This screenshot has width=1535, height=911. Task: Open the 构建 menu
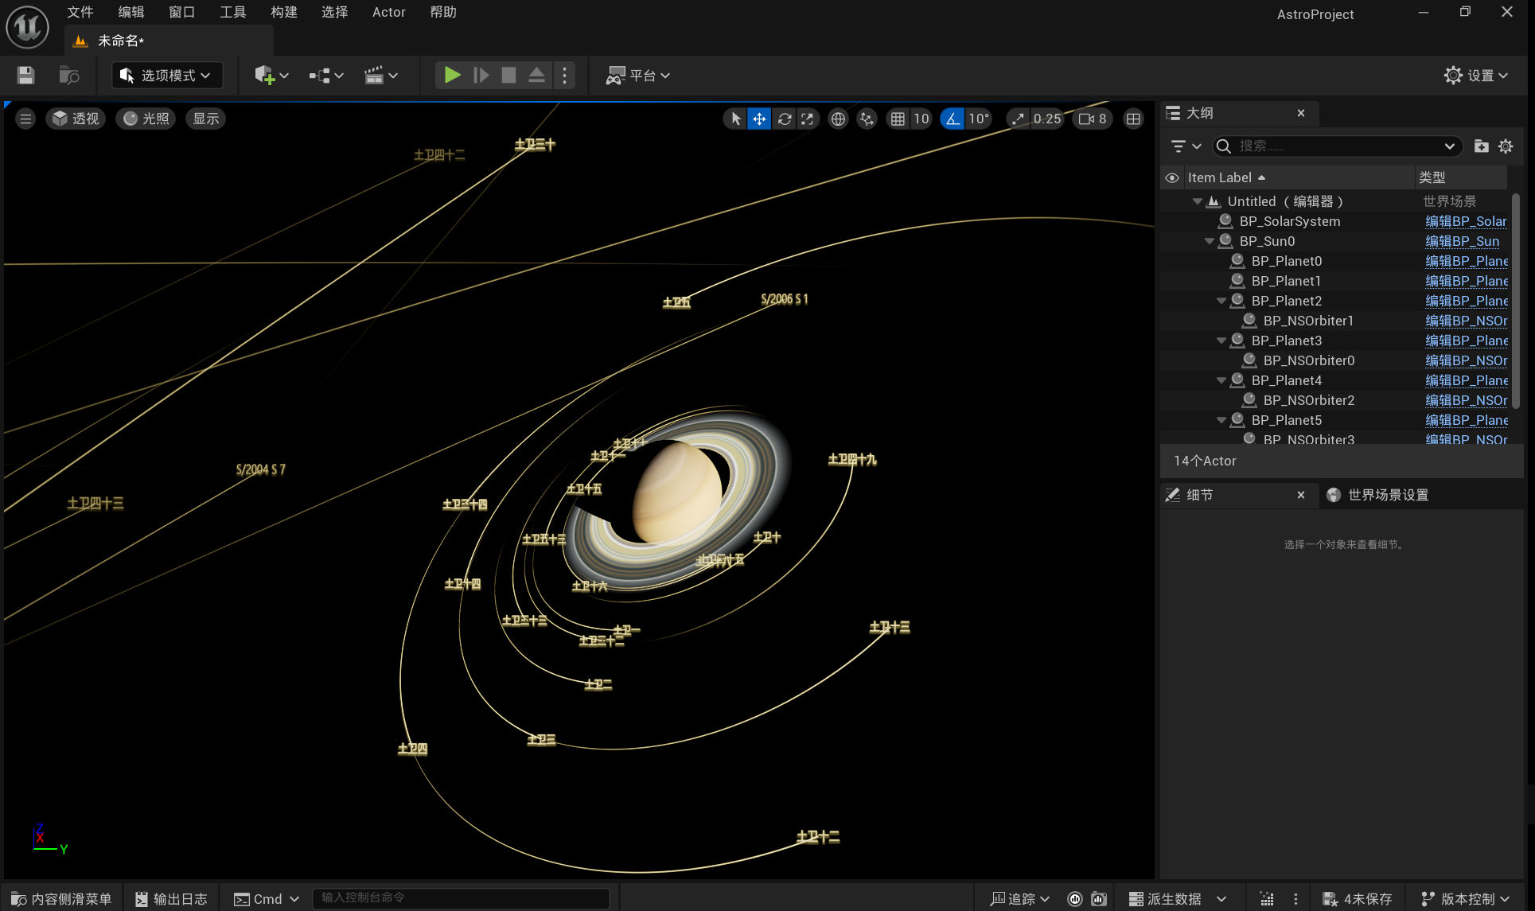pos(283,12)
